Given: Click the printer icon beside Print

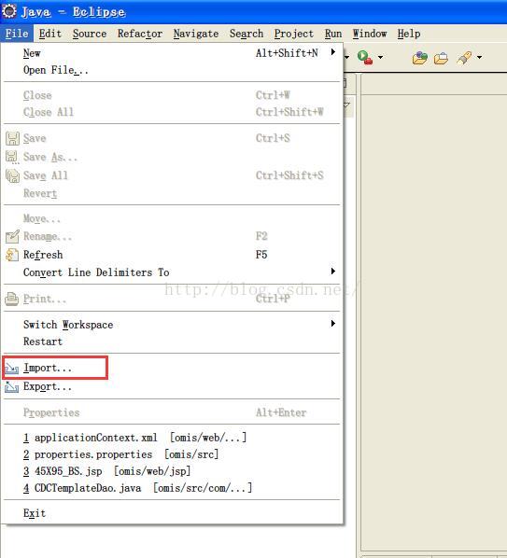Looking at the screenshot, I should (12, 299).
